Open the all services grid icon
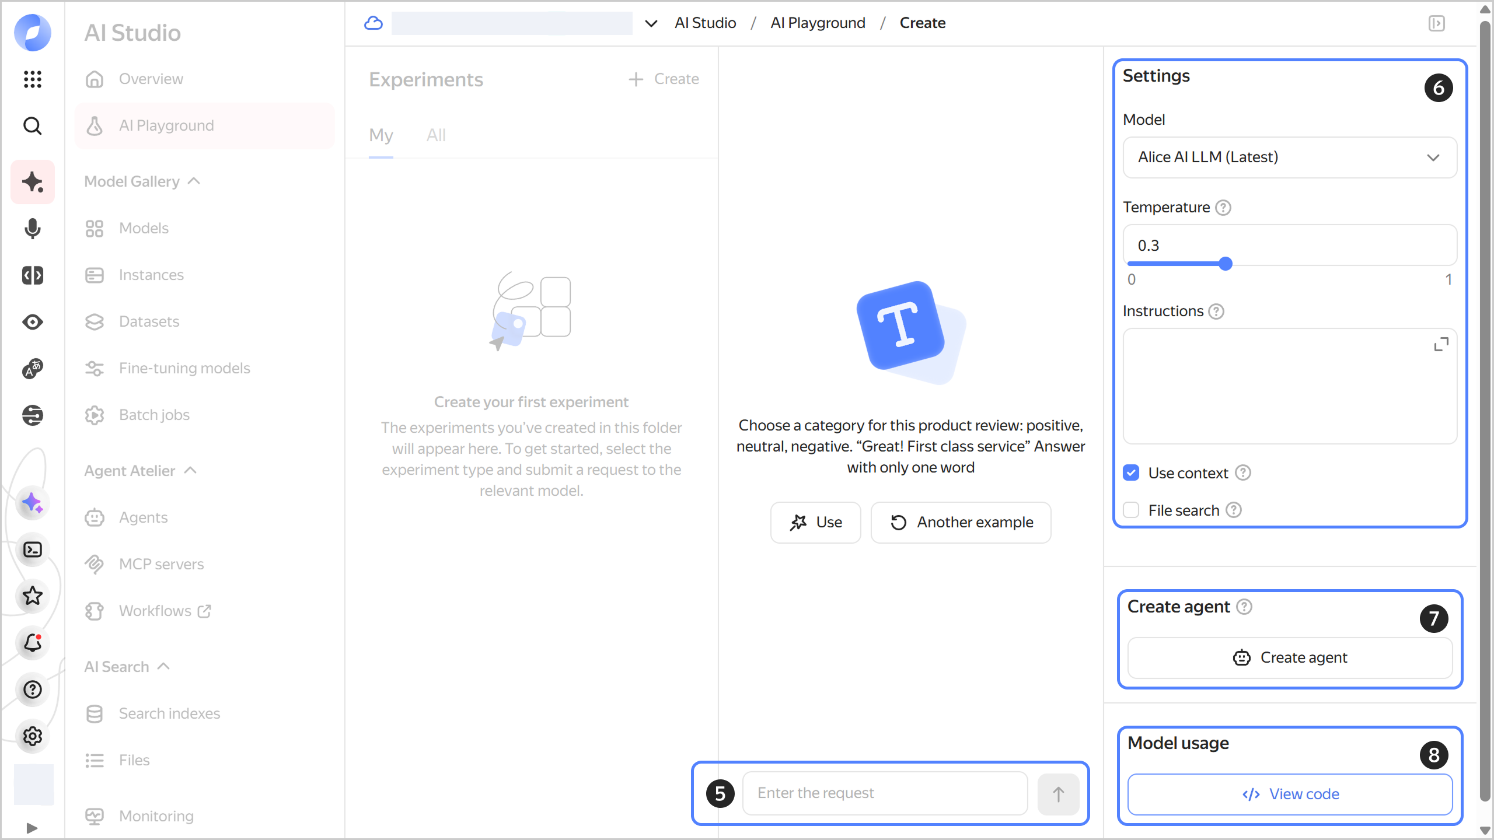 point(33,79)
